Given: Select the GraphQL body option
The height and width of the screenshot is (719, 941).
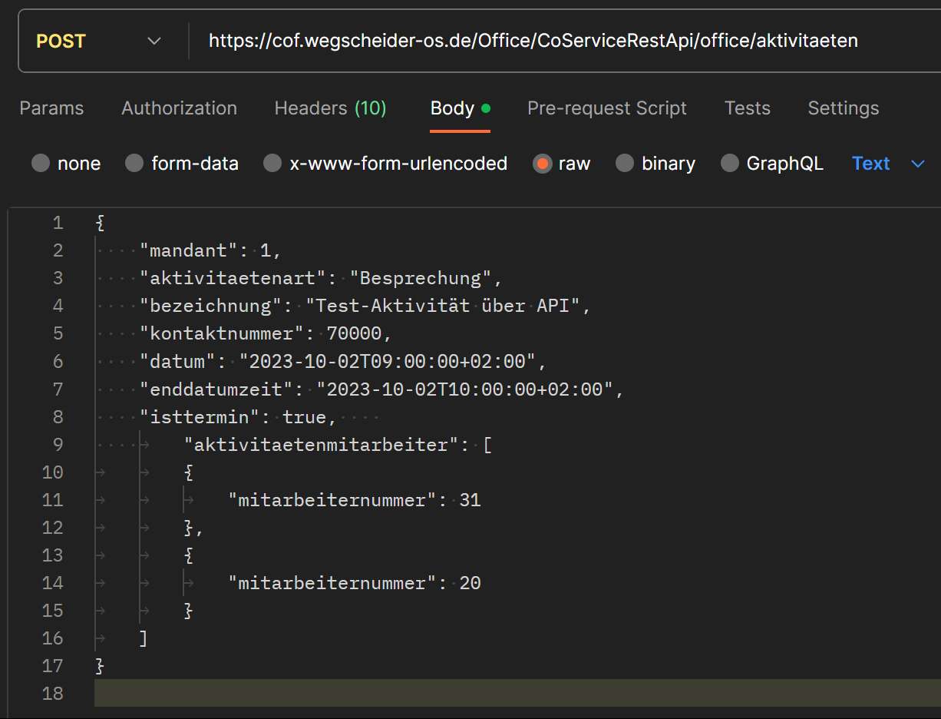Looking at the screenshot, I should pyautogui.click(x=730, y=164).
